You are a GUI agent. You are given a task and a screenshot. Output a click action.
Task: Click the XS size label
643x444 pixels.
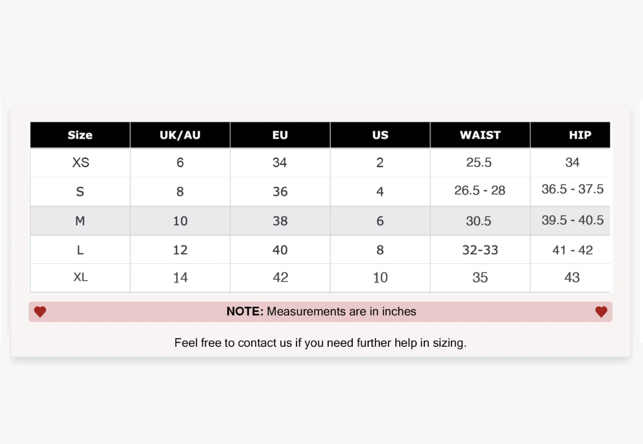pyautogui.click(x=80, y=163)
